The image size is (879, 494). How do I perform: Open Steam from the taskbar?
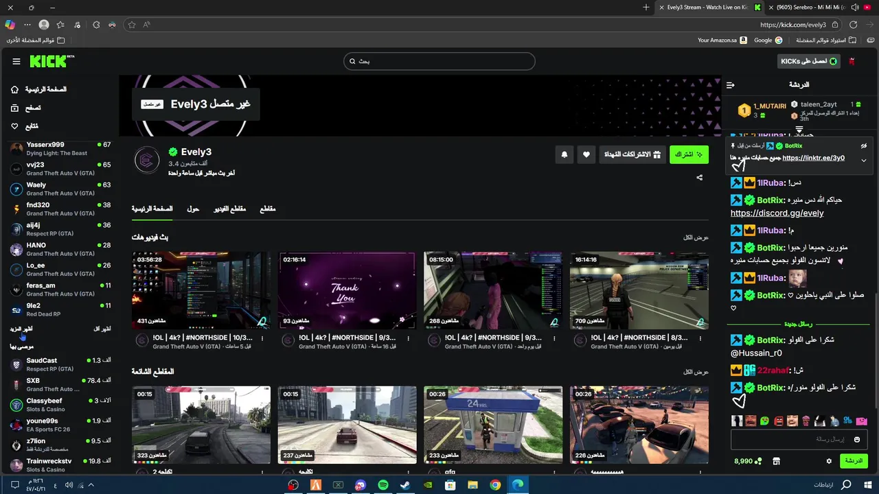point(405,485)
